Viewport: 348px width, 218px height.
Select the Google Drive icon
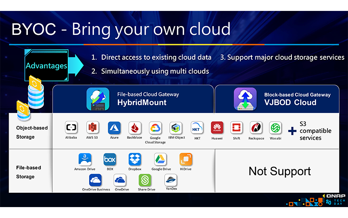tap(160, 159)
